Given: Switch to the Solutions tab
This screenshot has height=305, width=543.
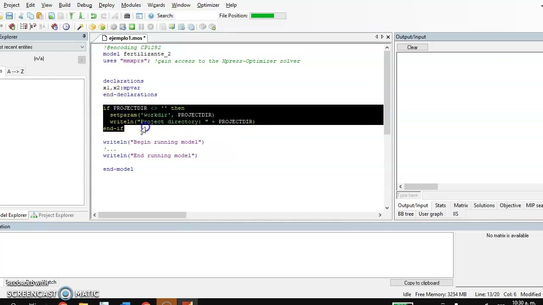Looking at the screenshot, I should pyautogui.click(x=484, y=205).
